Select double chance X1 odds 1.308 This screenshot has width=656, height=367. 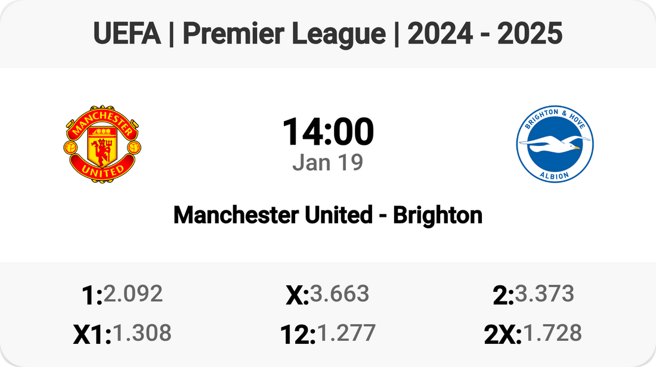point(142,333)
